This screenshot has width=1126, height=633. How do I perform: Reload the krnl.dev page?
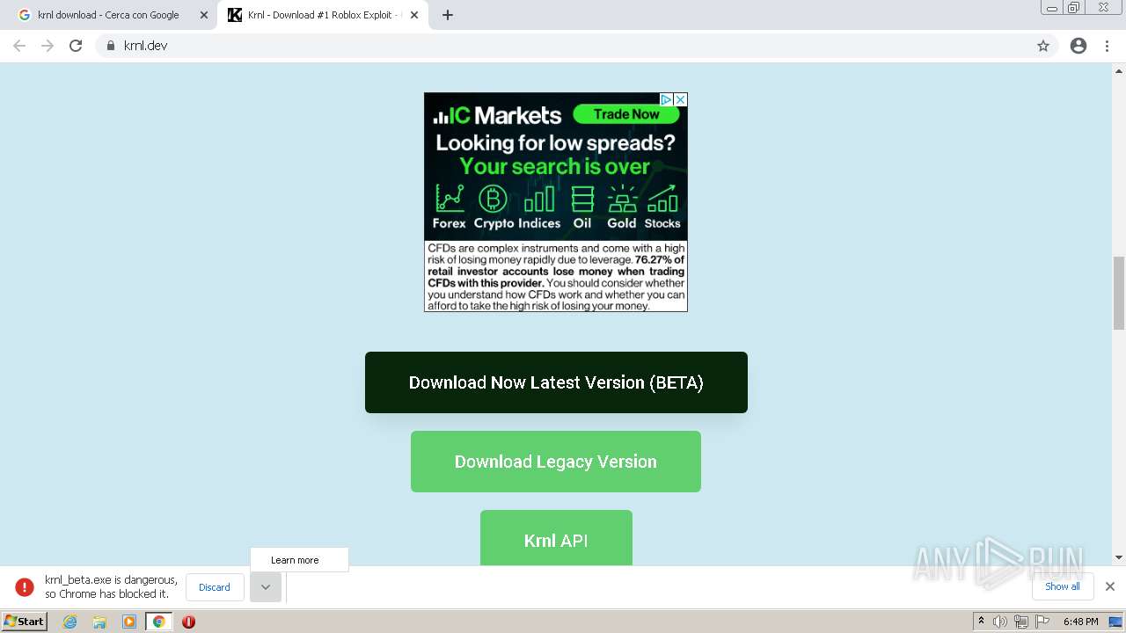coord(76,46)
